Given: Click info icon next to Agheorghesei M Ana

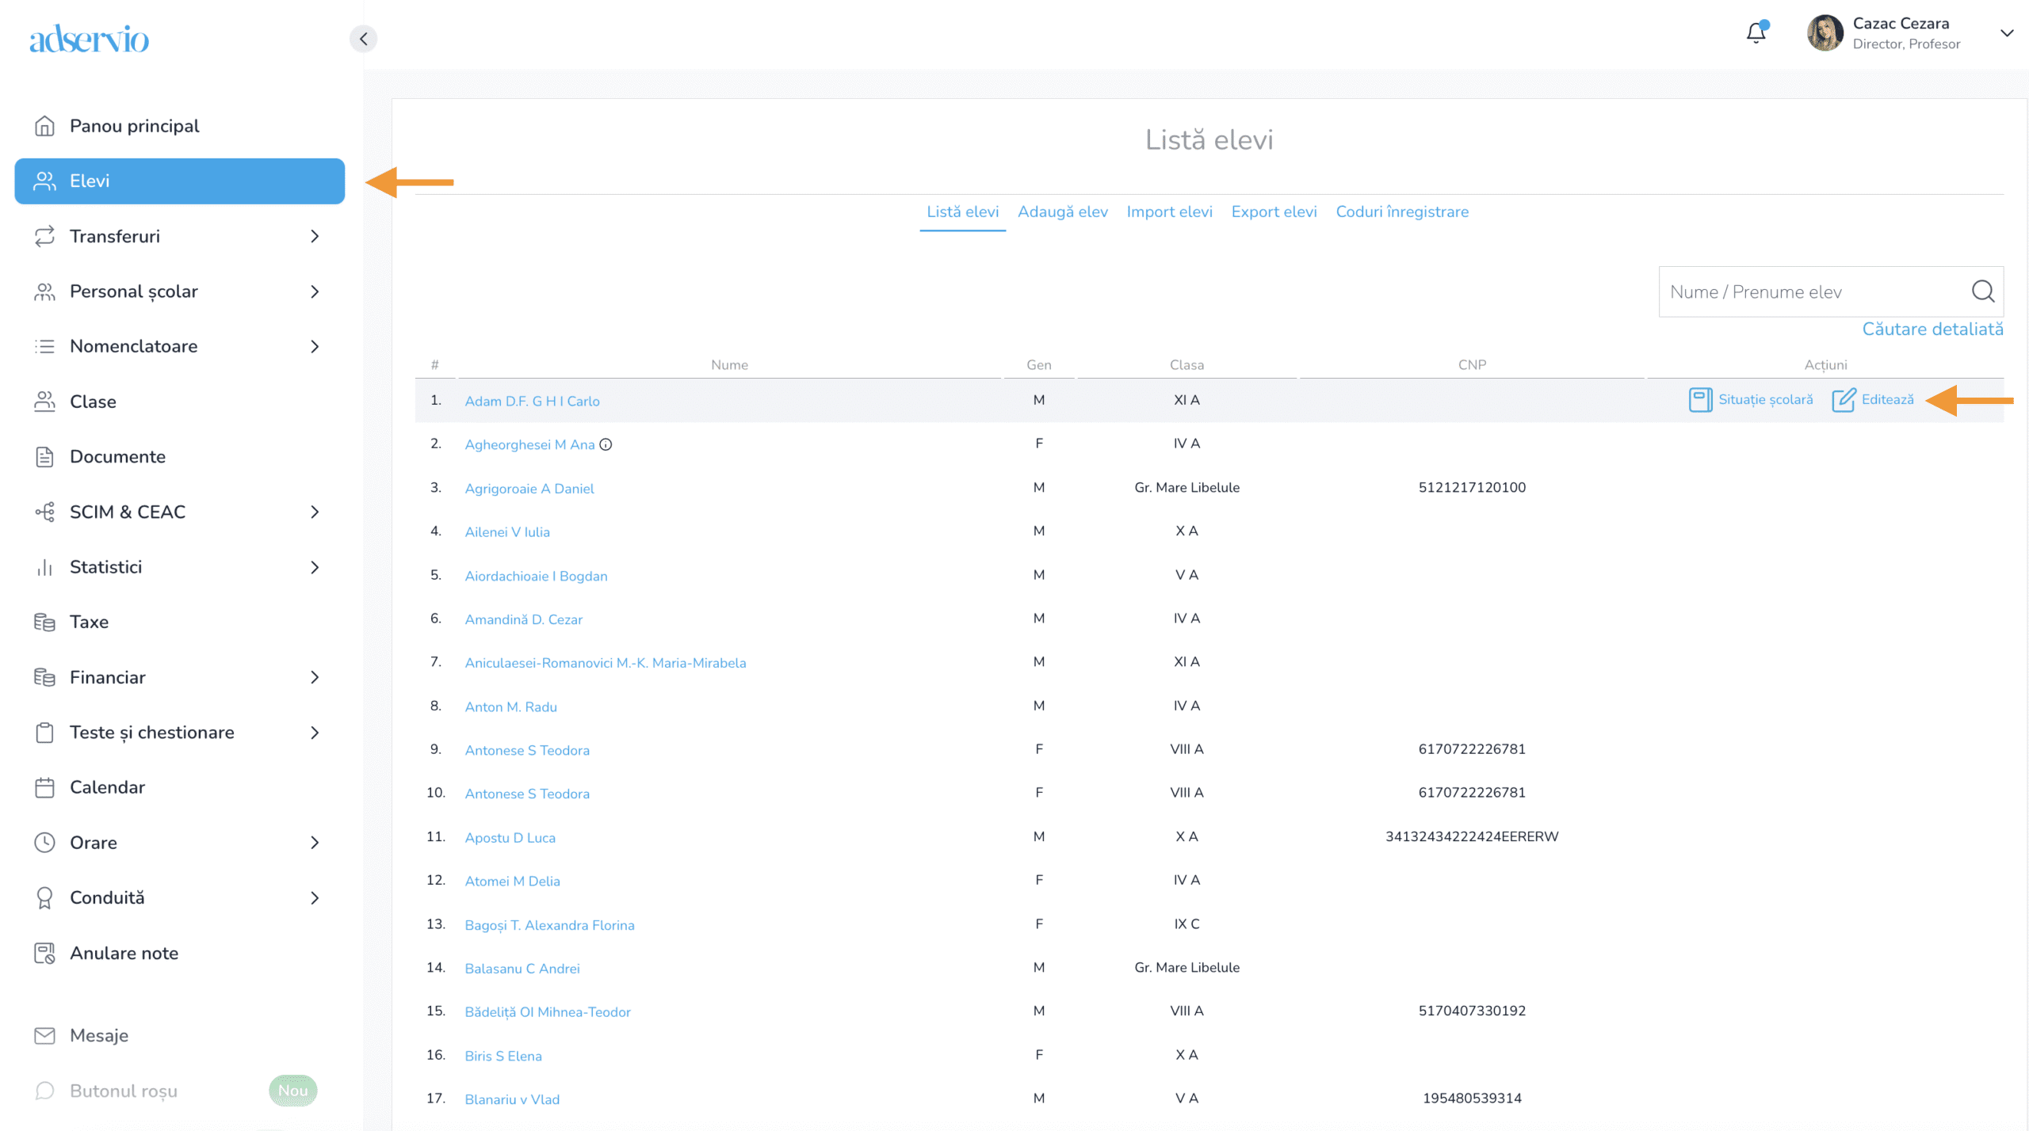Looking at the screenshot, I should pyautogui.click(x=606, y=444).
